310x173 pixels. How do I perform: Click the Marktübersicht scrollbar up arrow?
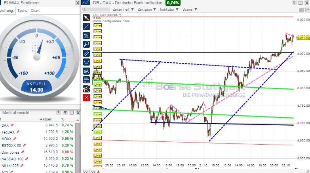[78, 120]
